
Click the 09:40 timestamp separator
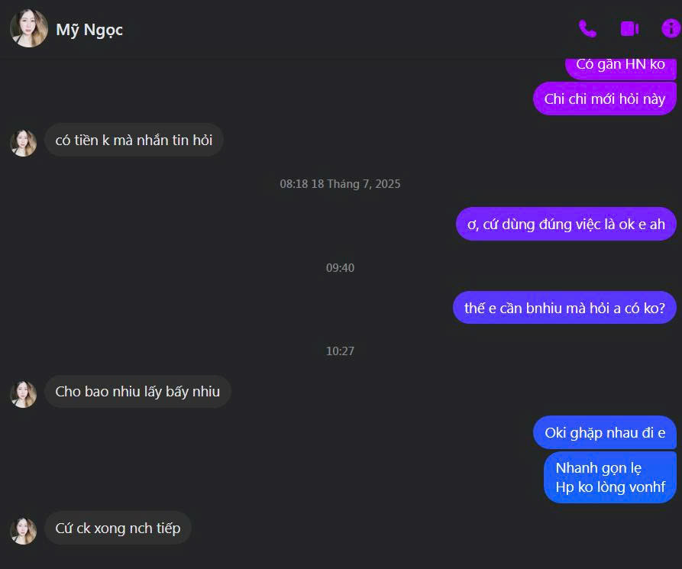(x=340, y=268)
